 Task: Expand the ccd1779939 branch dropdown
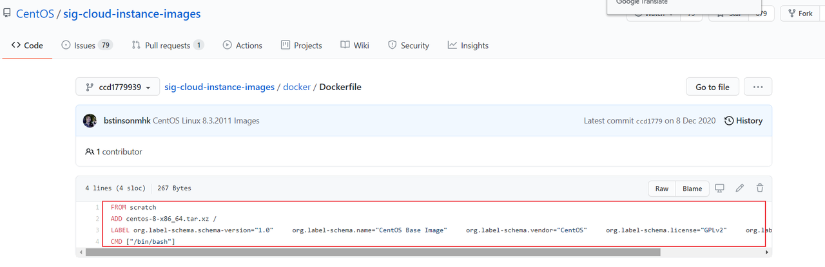(117, 87)
